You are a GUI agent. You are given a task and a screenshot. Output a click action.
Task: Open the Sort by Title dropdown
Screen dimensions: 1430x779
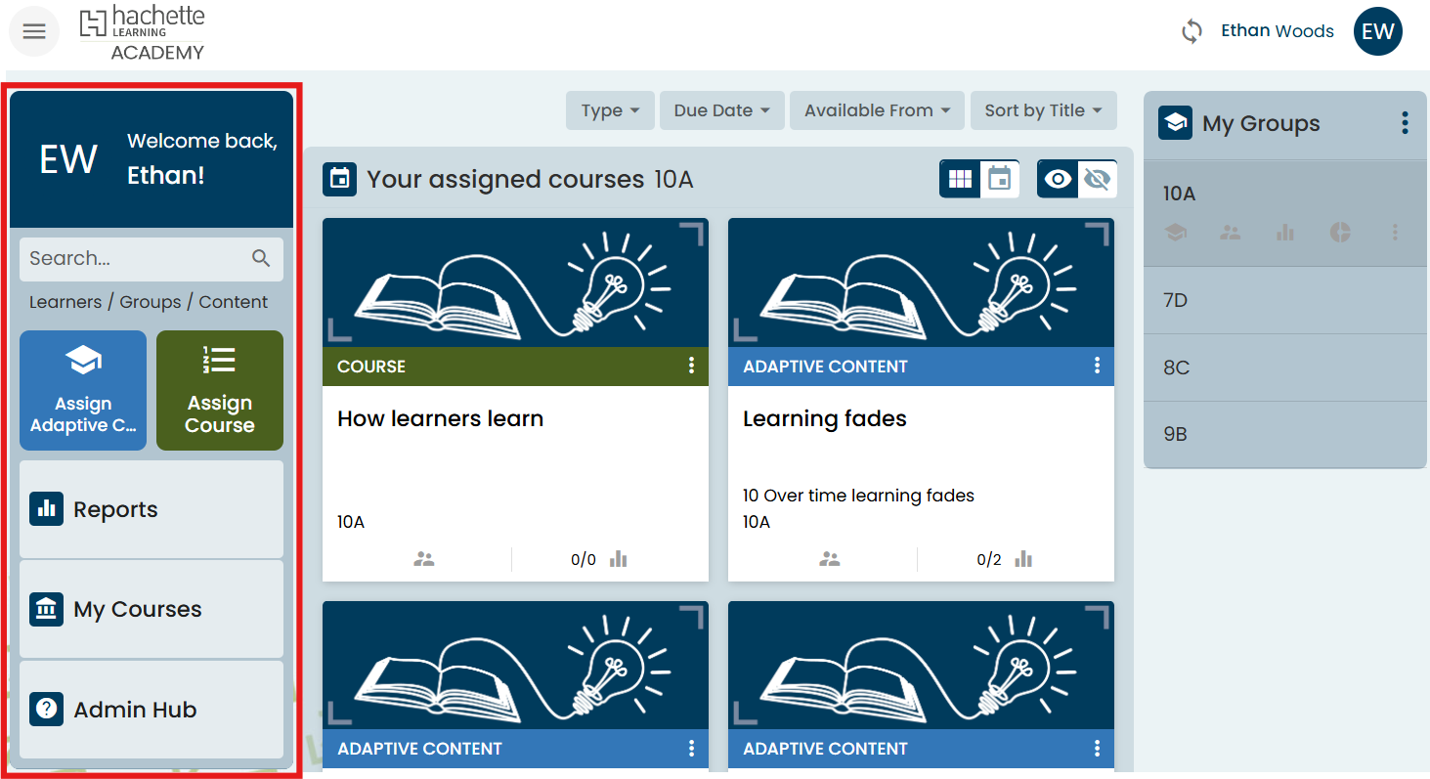(1043, 110)
